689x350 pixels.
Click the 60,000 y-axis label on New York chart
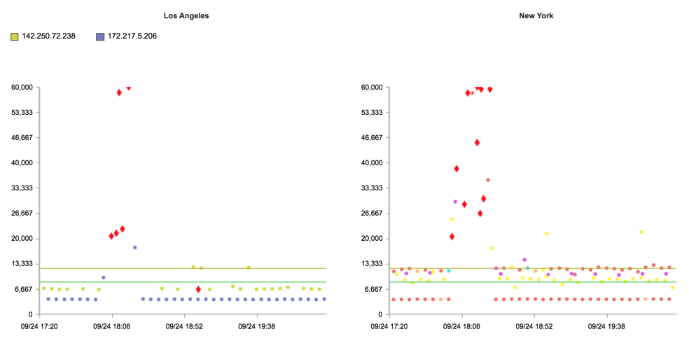[372, 87]
